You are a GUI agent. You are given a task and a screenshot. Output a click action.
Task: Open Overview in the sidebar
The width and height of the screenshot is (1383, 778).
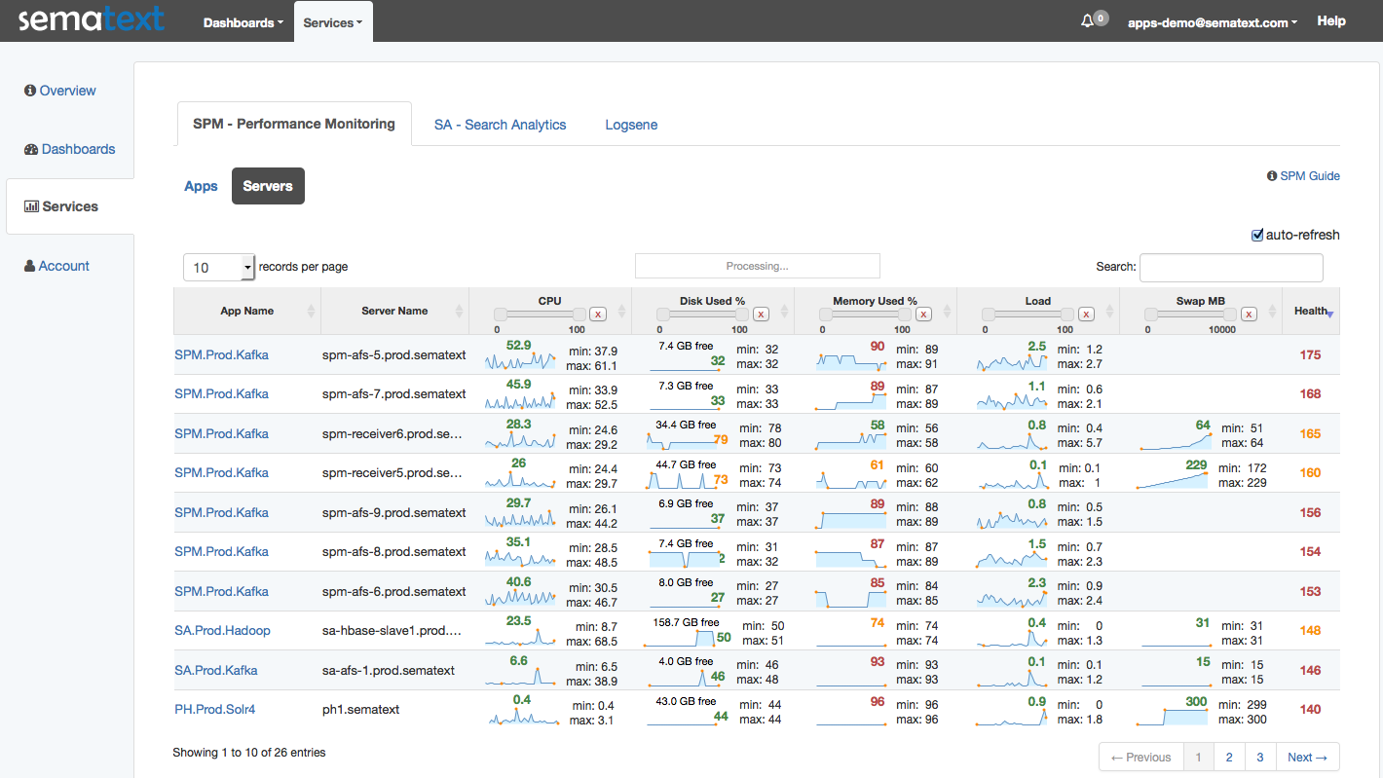tap(60, 91)
